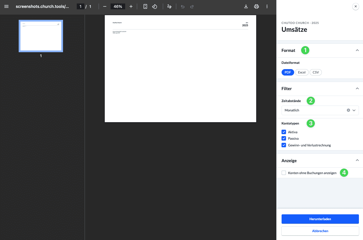Open the PDF viewer sidebar menu icon
Viewport: 363px width, 240px height.
tap(6, 6)
